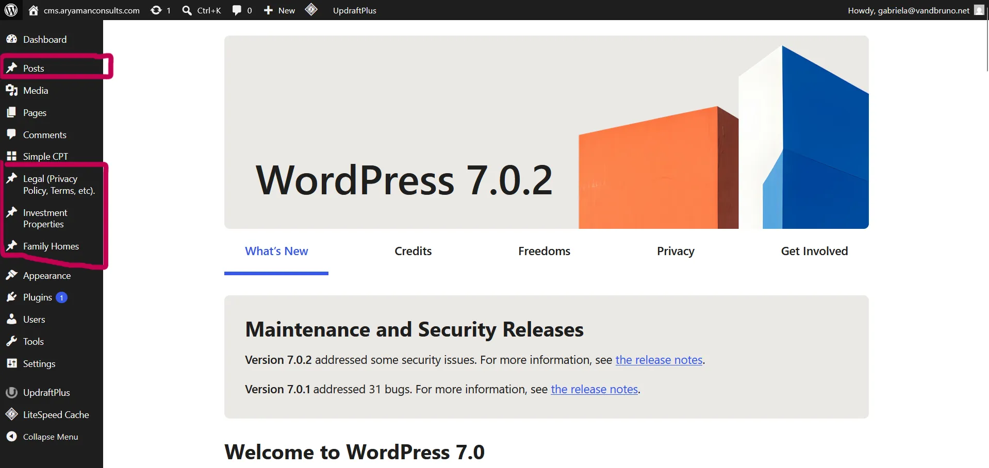Open the site home icon for cms.aryamanconsults.com
The height and width of the screenshot is (468, 989).
(x=34, y=10)
